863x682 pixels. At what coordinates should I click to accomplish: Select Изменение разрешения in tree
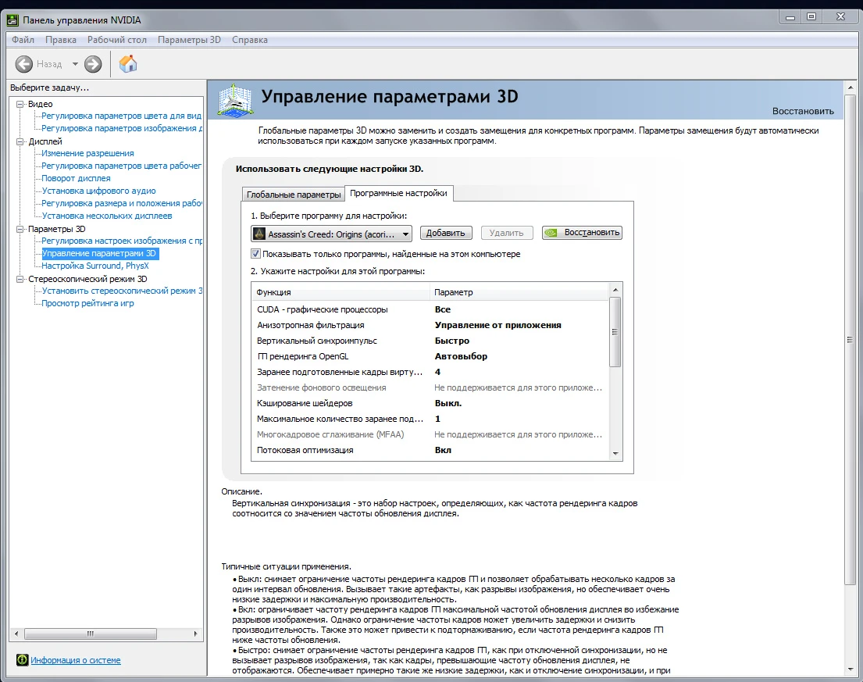point(87,153)
